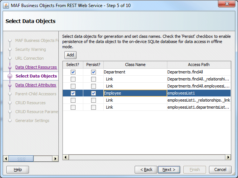Check Persist for Departments.findAll._relationshi… Link row
The image size is (238, 178).
pos(93,79)
